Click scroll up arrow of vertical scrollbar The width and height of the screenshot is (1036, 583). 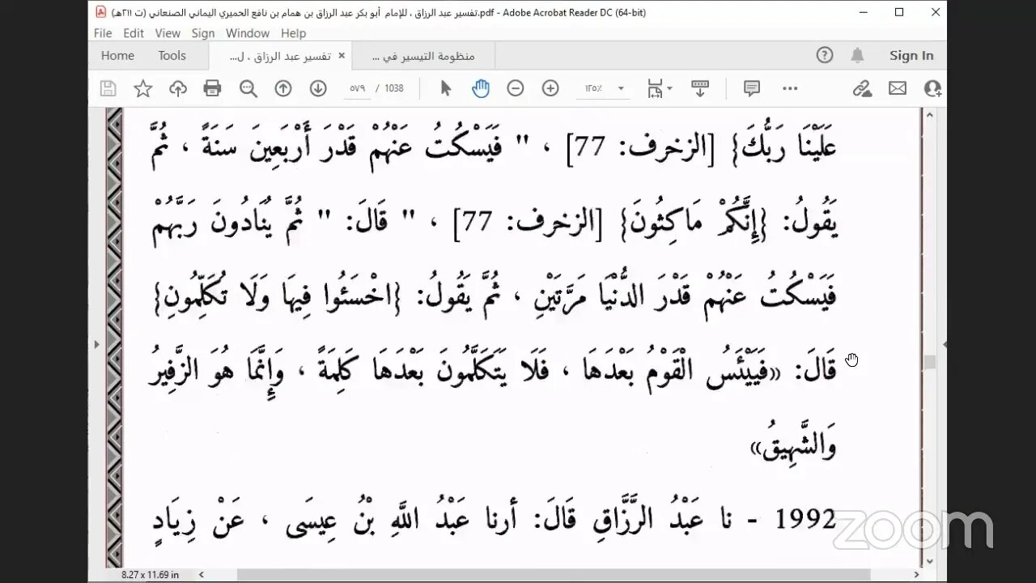click(929, 114)
